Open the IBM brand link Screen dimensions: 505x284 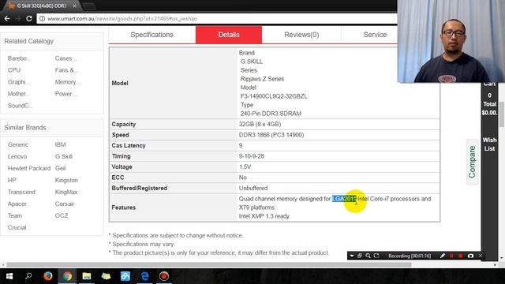coord(60,144)
